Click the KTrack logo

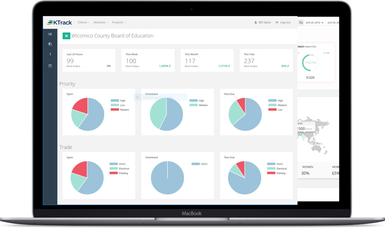click(x=59, y=23)
